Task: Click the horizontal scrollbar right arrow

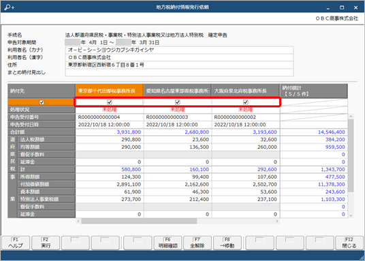Action: (277, 221)
